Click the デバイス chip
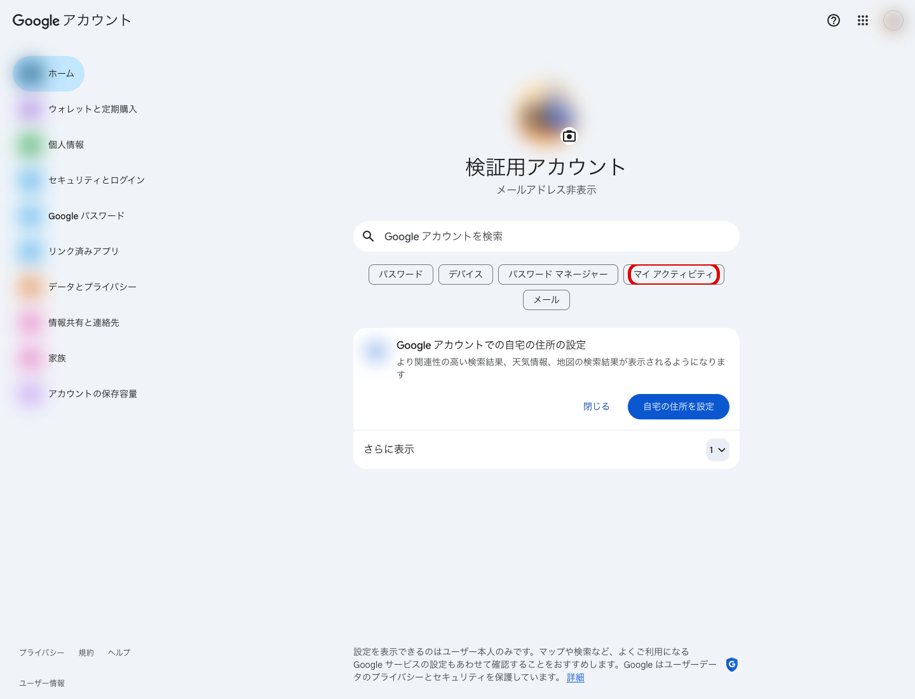The image size is (915, 699). click(466, 275)
